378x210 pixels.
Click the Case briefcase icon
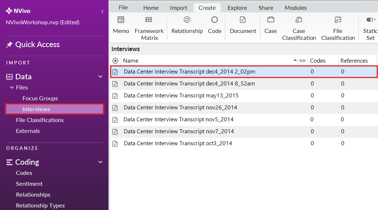tap(271, 20)
